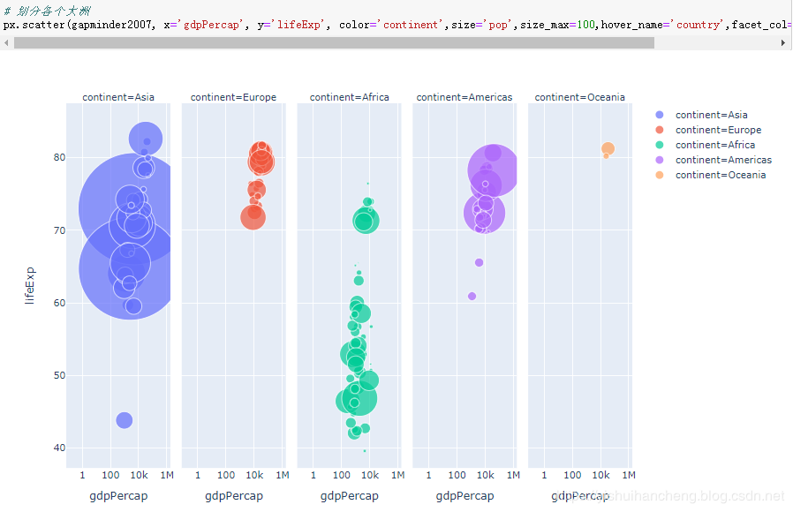The width and height of the screenshot is (793, 512).
Task: Click the gdpPercap axis title under Europe panel
Action: pos(234,496)
